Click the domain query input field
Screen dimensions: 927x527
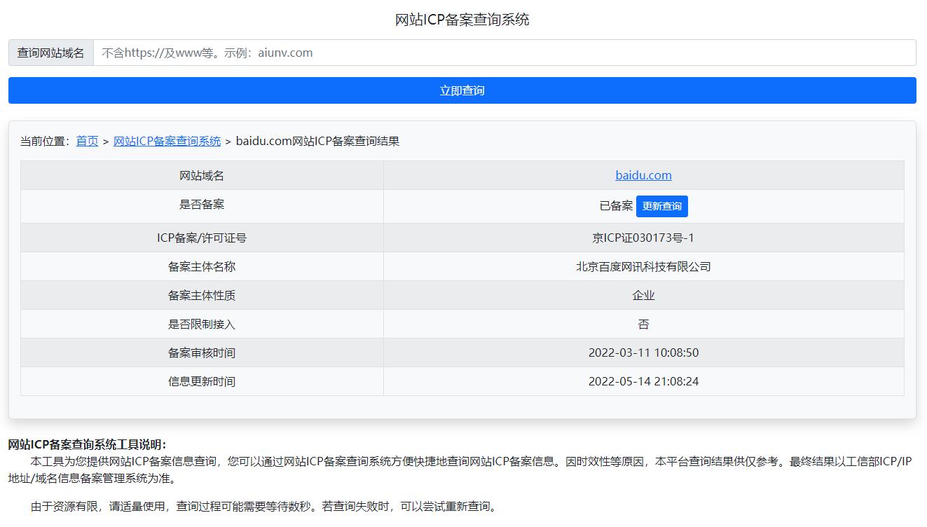tap(490, 52)
